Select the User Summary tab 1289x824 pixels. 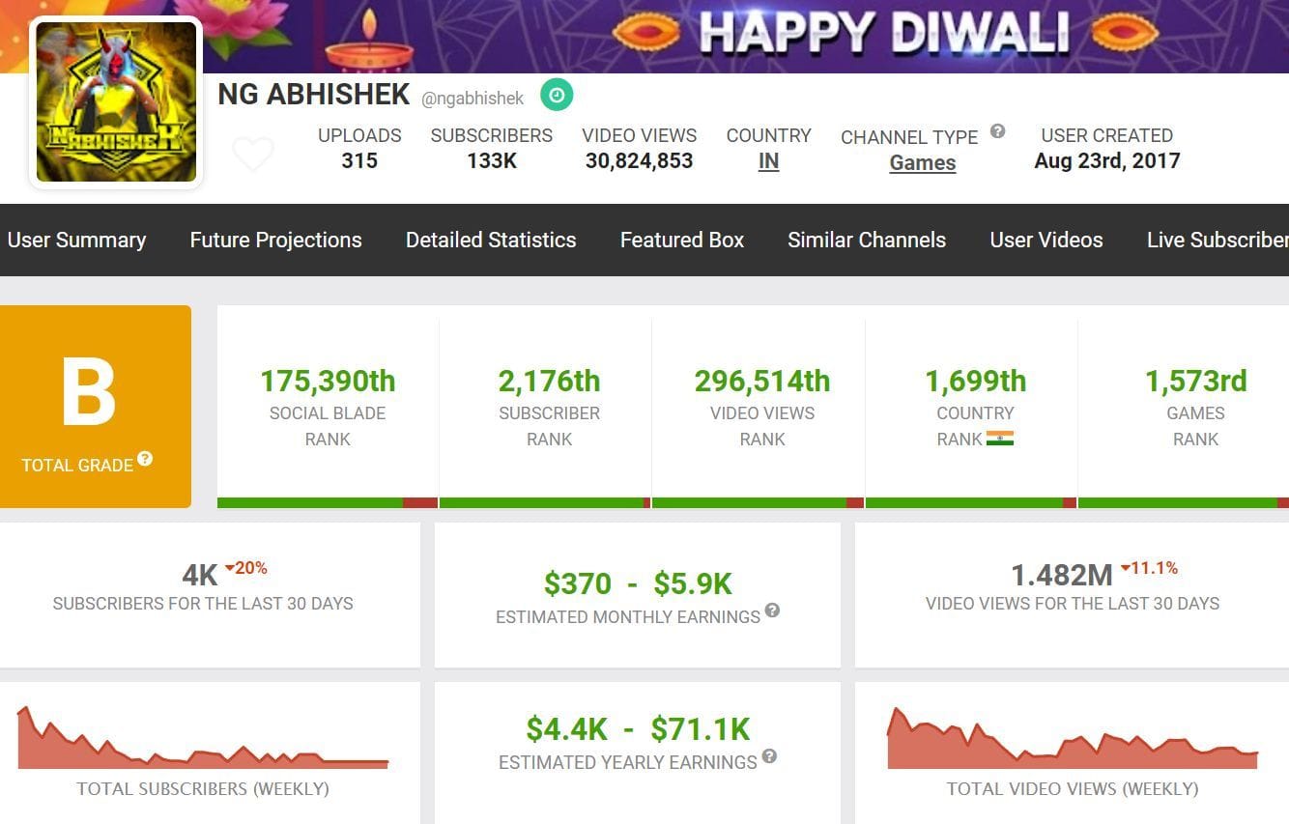click(x=76, y=240)
